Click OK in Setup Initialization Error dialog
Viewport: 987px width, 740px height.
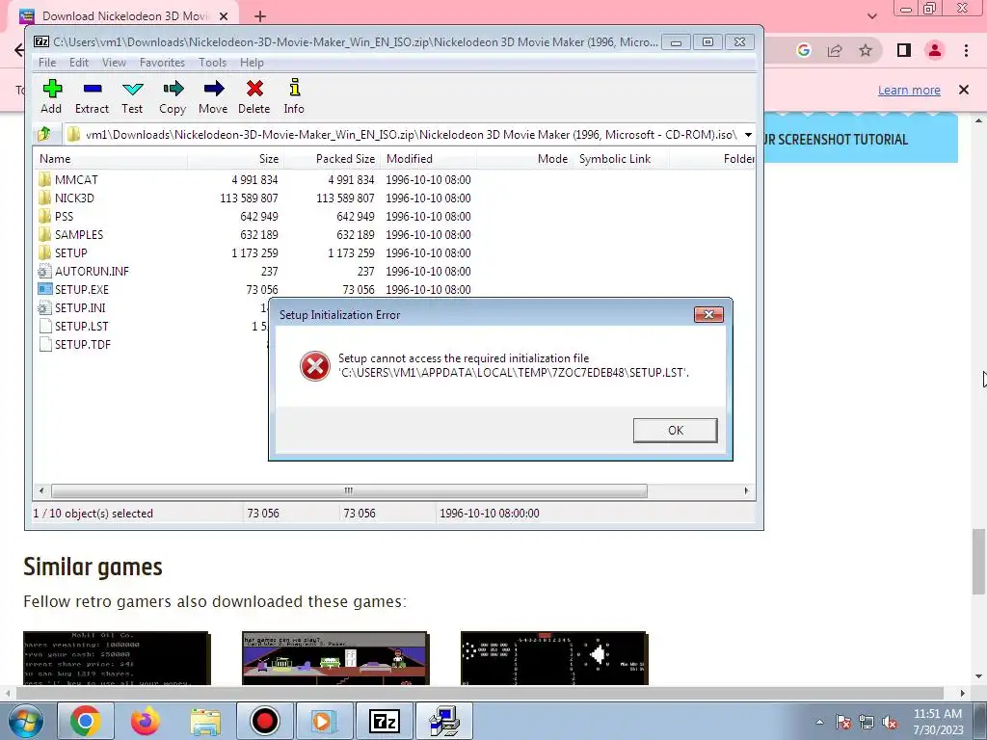pos(675,431)
